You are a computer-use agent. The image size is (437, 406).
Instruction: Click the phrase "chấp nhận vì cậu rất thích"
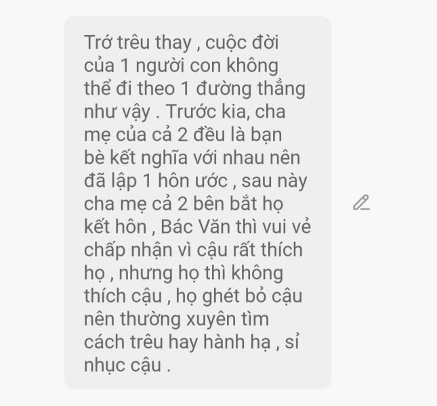193,250
